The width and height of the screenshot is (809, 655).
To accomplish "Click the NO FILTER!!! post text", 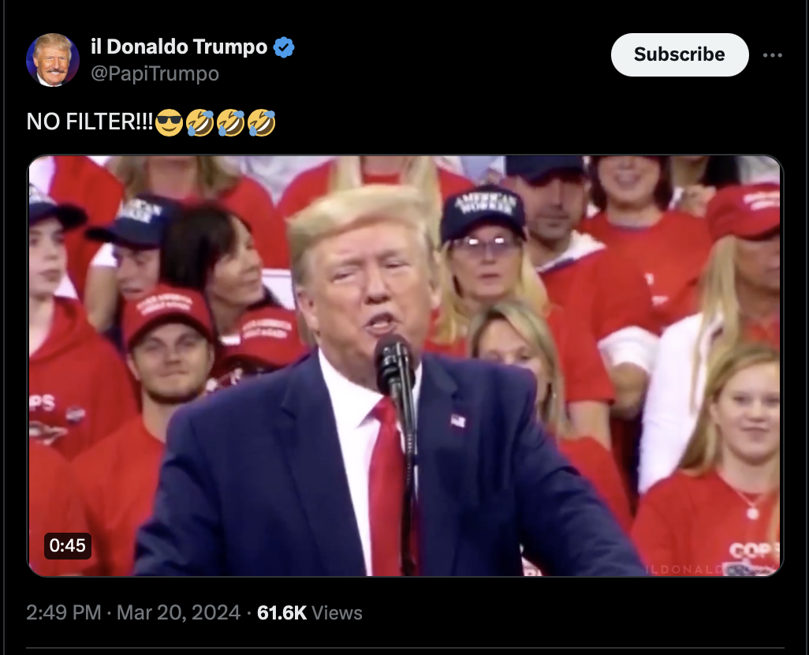I will 90,122.
